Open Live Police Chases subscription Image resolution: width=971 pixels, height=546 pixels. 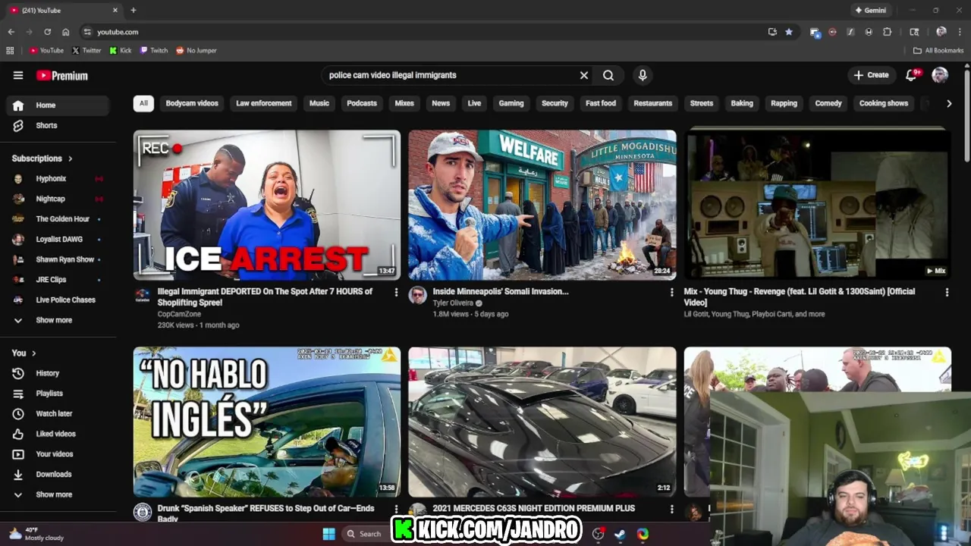pyautogui.click(x=58, y=300)
